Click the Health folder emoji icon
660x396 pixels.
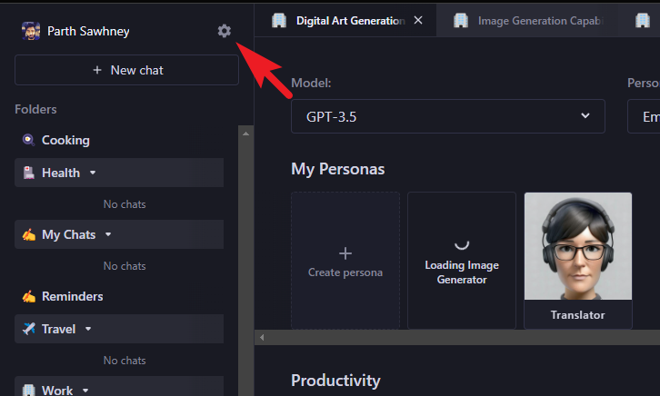coord(28,173)
